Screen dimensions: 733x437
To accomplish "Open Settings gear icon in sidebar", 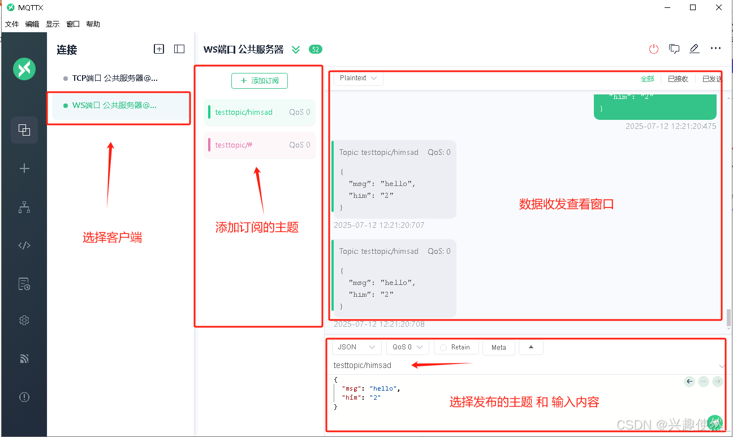I will [x=24, y=320].
